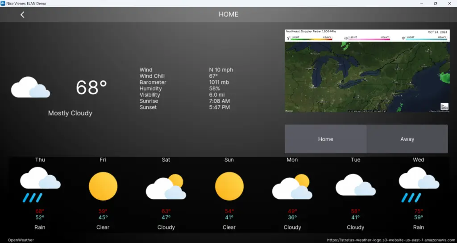Switch to Home location mode
The height and width of the screenshot is (243, 457).
326,139
